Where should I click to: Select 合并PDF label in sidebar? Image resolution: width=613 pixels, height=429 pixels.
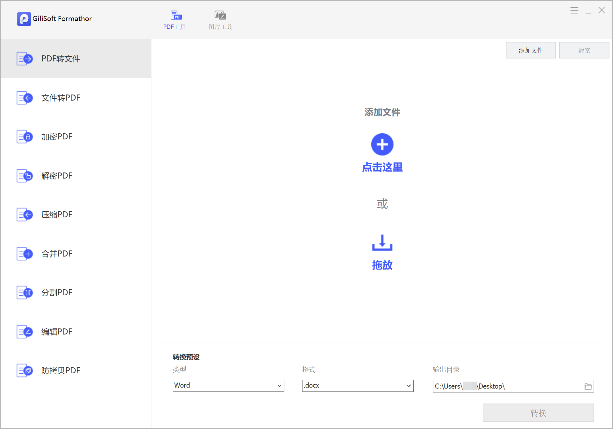pos(57,254)
